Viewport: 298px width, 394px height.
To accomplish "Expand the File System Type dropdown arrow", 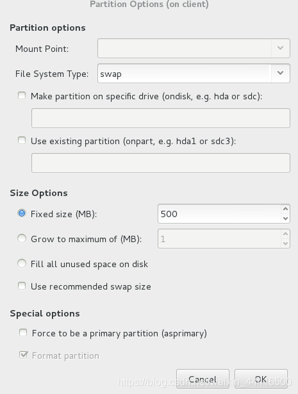I will (281, 74).
